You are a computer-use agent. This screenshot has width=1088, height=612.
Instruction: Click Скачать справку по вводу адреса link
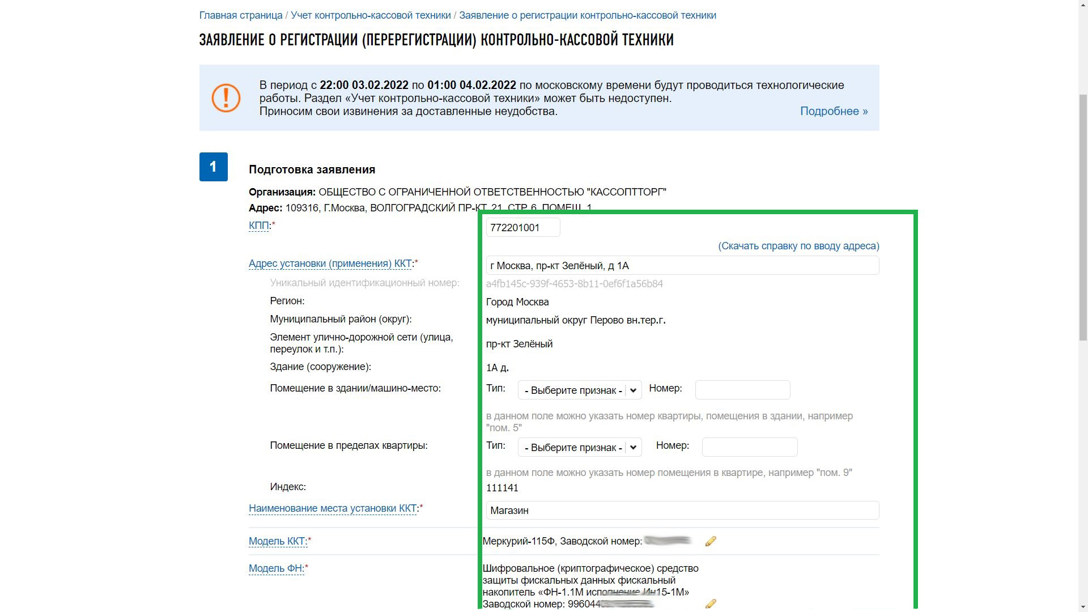[x=798, y=246]
